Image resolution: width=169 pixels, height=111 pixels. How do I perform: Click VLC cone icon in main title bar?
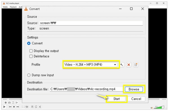pyautogui.click(x=4, y=3)
